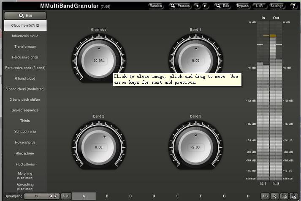Open the Presets browser
Image resolution: width=301 pixels, height=201 pixels.
(x=180, y=6)
